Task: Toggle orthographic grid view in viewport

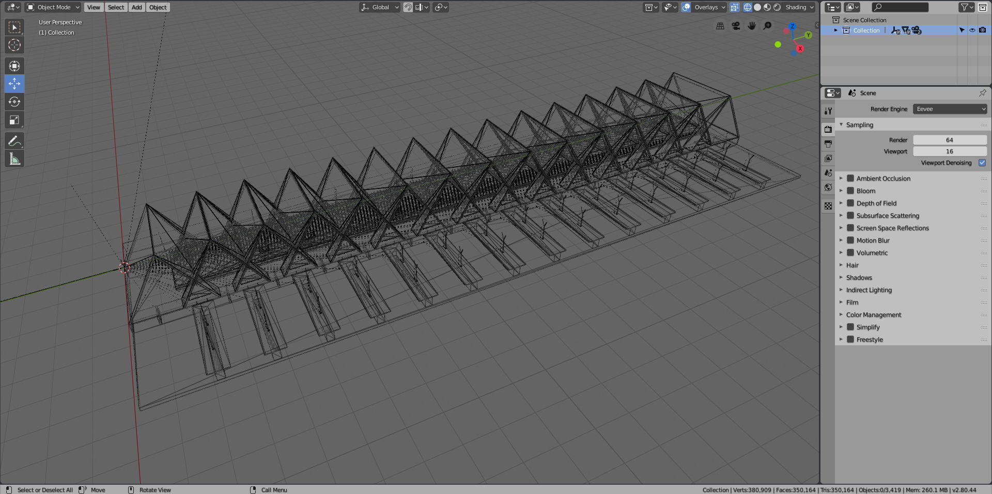Action: 720,26
